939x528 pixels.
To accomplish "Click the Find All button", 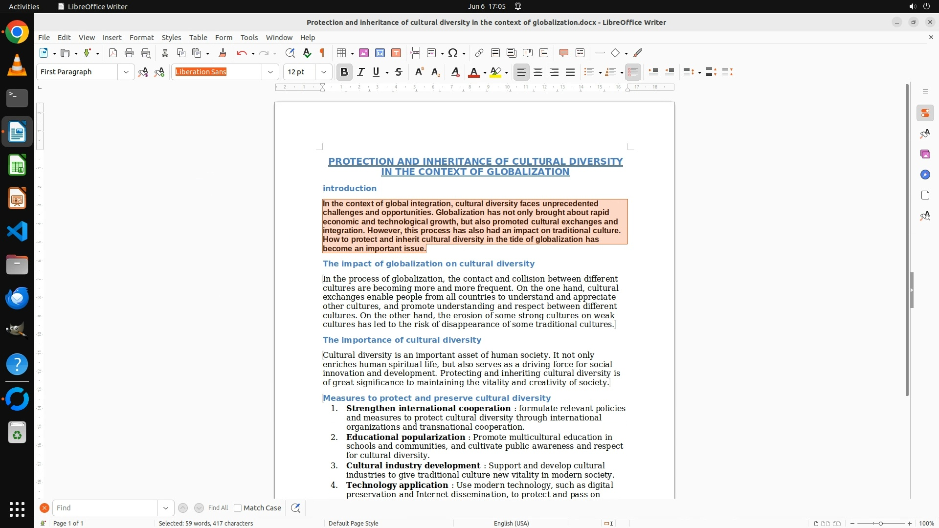I will pos(218,508).
